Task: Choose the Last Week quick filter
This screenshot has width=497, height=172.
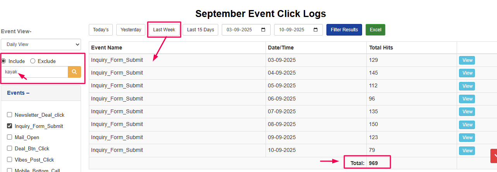Action: [x=164, y=30]
